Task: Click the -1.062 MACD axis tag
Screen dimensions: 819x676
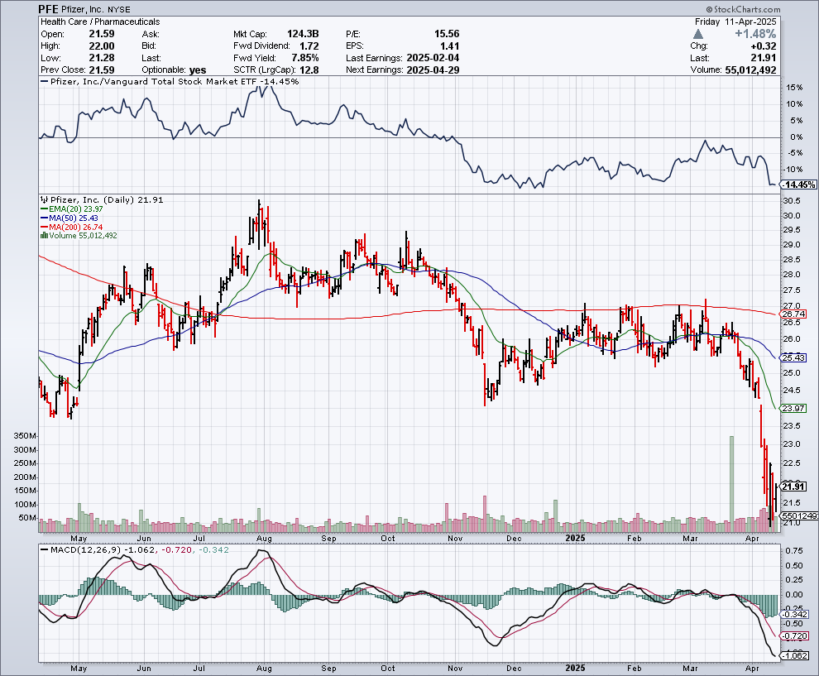Action: coord(796,655)
